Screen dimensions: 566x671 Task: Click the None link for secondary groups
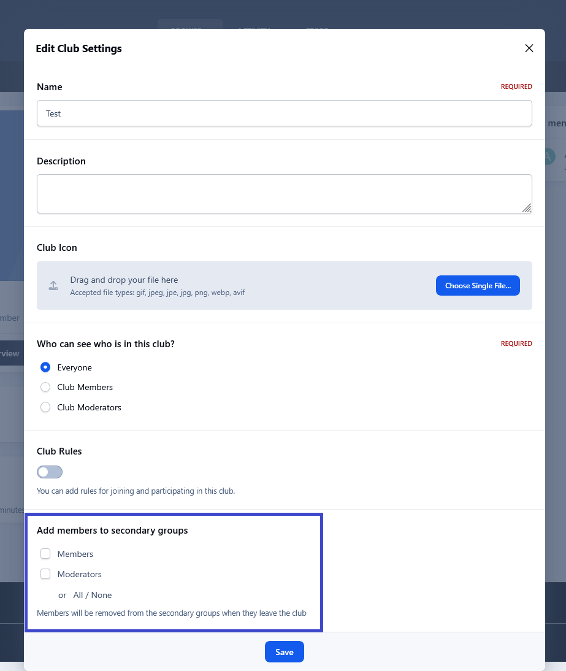[x=102, y=595]
